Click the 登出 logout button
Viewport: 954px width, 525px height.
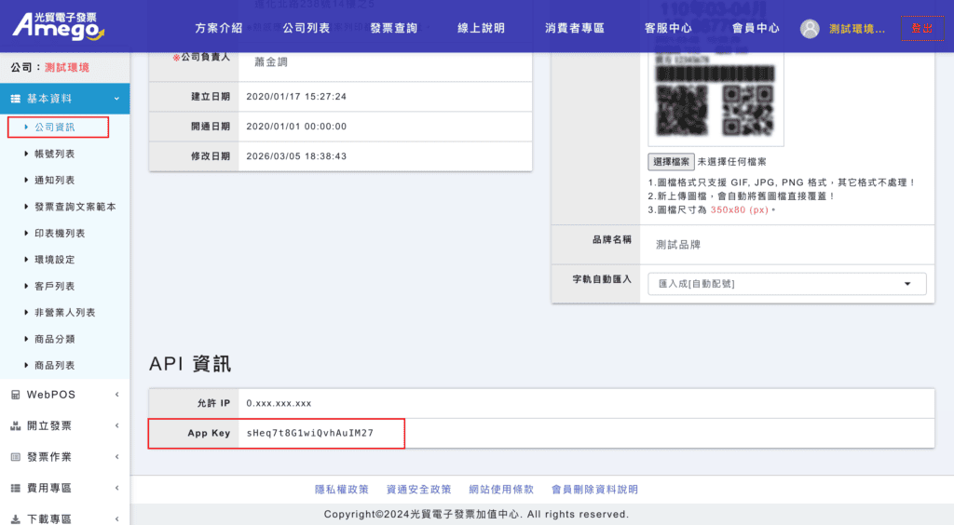[x=920, y=28]
